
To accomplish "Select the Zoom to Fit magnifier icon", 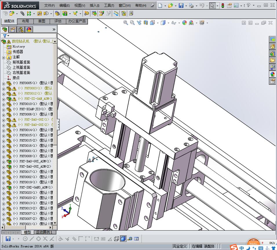I will [x=125, y=23].
